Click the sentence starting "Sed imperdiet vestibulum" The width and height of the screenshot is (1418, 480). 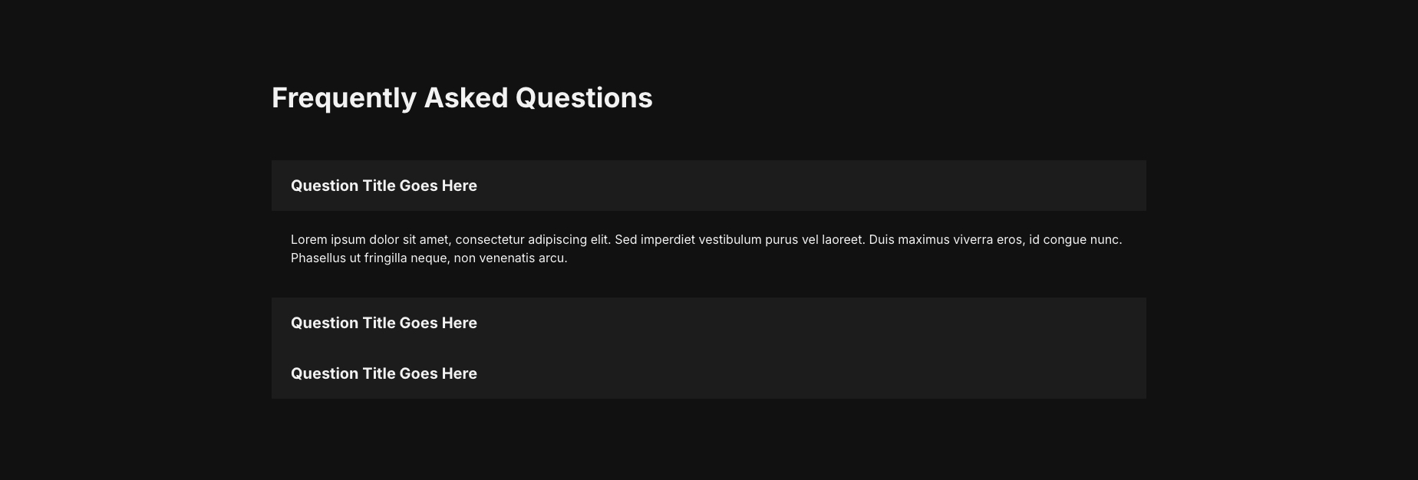pos(740,240)
